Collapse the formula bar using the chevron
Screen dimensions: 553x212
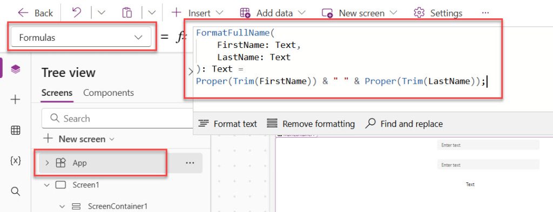pos(191,72)
